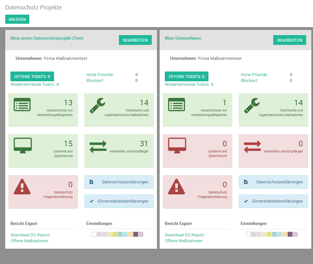Screen dimensions: 313x264
Task: Click the red arrows icon in Mein Unternehmen
Action: 252,147
